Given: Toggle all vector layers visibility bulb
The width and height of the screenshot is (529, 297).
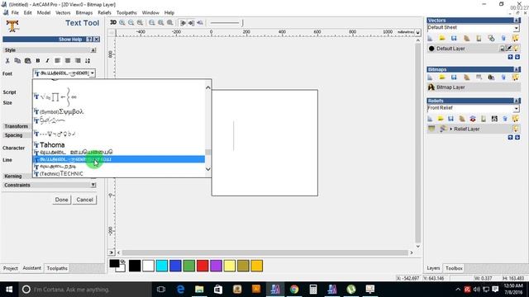Looking at the screenshot, I should click(x=515, y=39).
